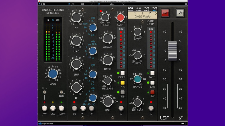
Task: Toggle the yellow NIV. switch
Action: (x=122, y=83)
